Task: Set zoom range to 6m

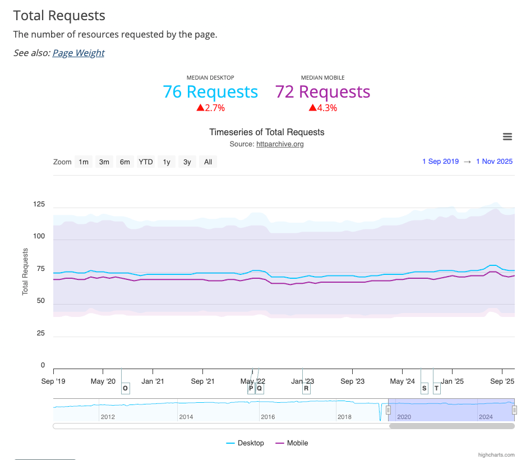Action: pos(124,162)
